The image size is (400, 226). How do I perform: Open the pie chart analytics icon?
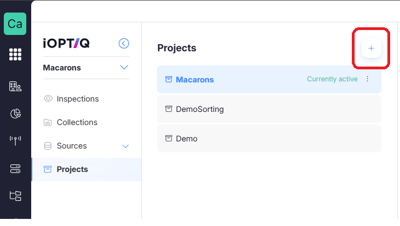15,114
